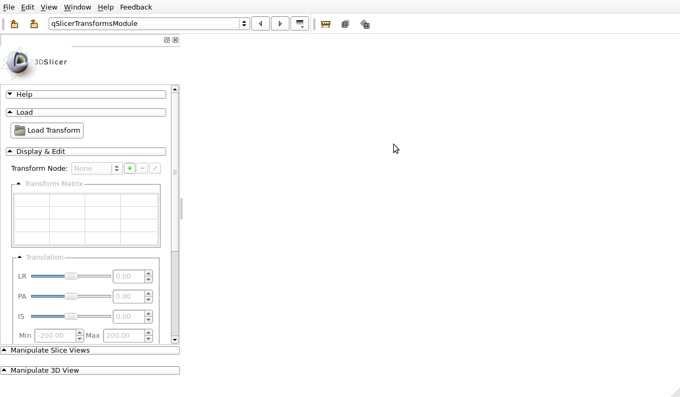Go to next module with forward arrow
Screen dimensions: 680x397
[x=280, y=24]
